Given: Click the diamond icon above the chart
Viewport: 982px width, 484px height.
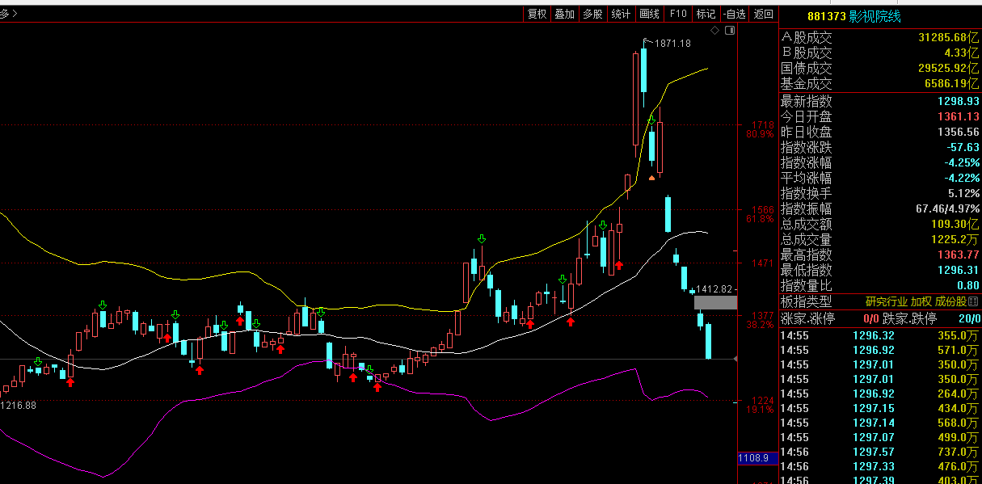Looking at the screenshot, I should [714, 31].
